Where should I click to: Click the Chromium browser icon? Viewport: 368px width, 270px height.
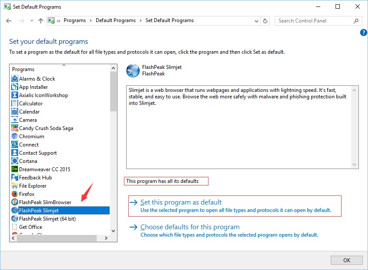(x=15, y=136)
